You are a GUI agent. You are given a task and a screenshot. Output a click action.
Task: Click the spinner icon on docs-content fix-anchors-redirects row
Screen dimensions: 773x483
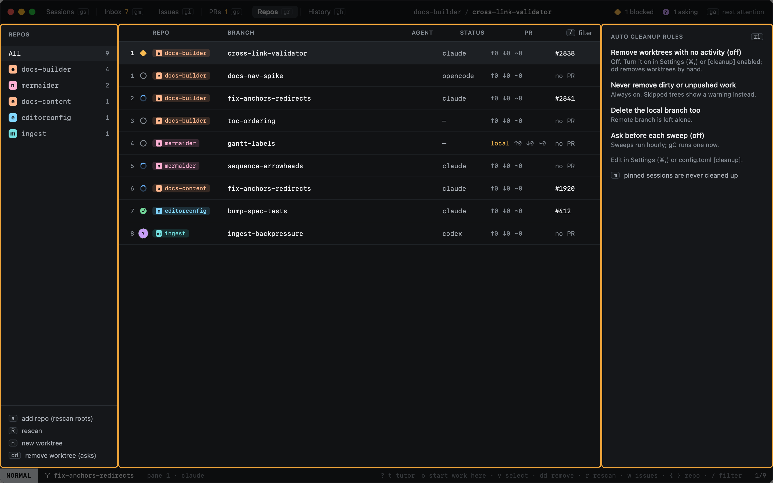(143, 188)
